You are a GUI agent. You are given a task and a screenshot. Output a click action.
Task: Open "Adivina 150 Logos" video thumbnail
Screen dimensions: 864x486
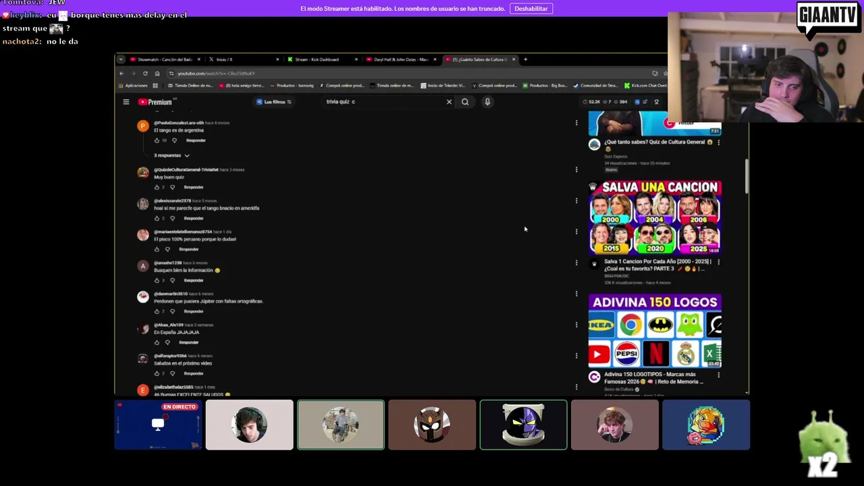(655, 331)
